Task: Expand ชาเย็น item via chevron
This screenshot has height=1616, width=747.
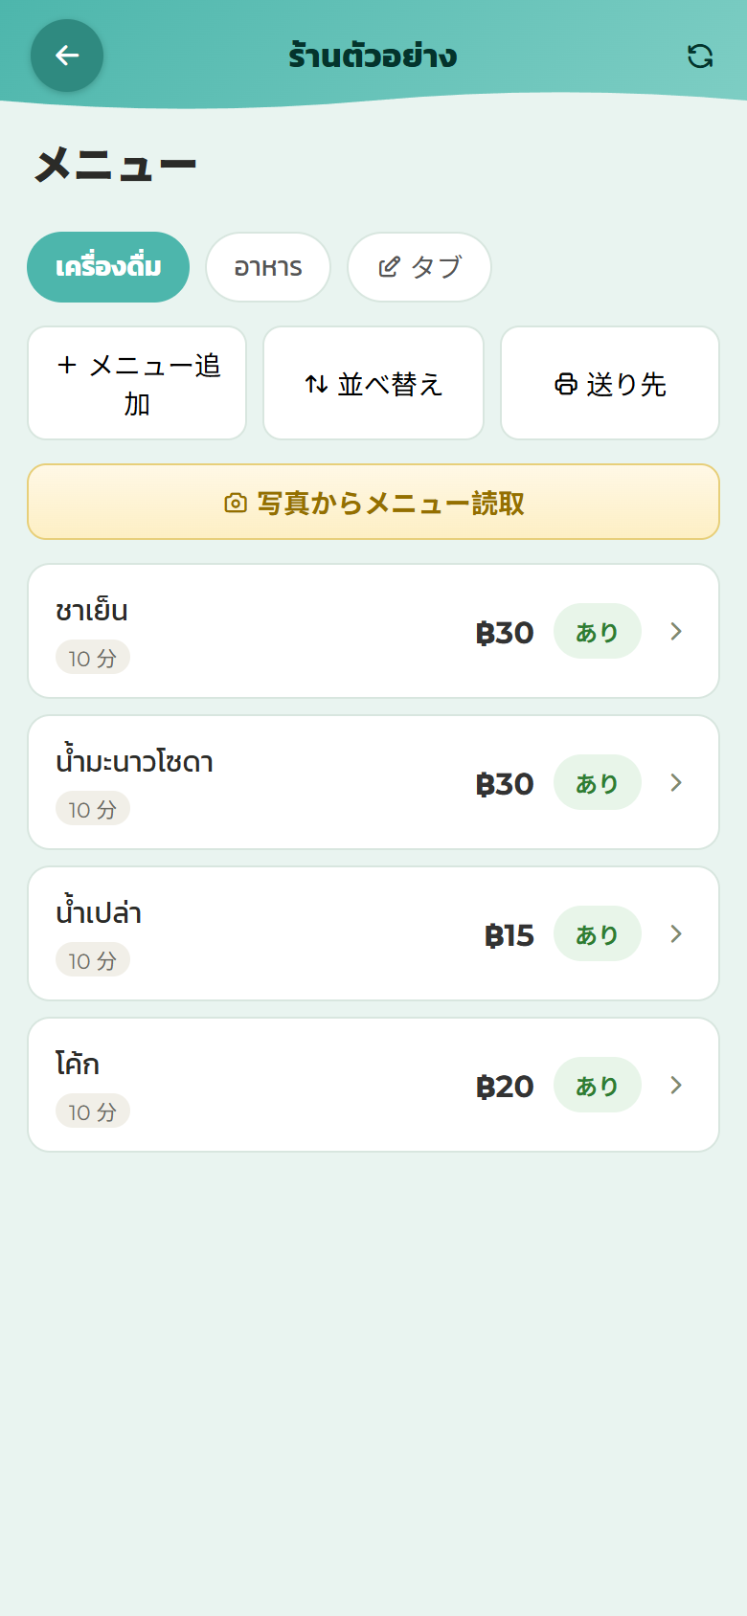Action: [x=676, y=631]
